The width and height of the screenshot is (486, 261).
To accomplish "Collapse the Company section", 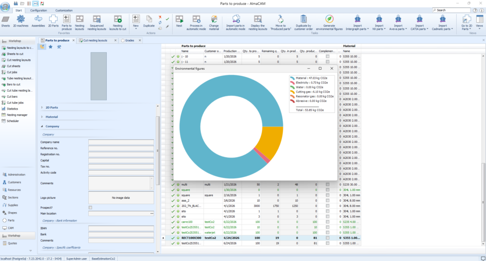I will 42,127.
